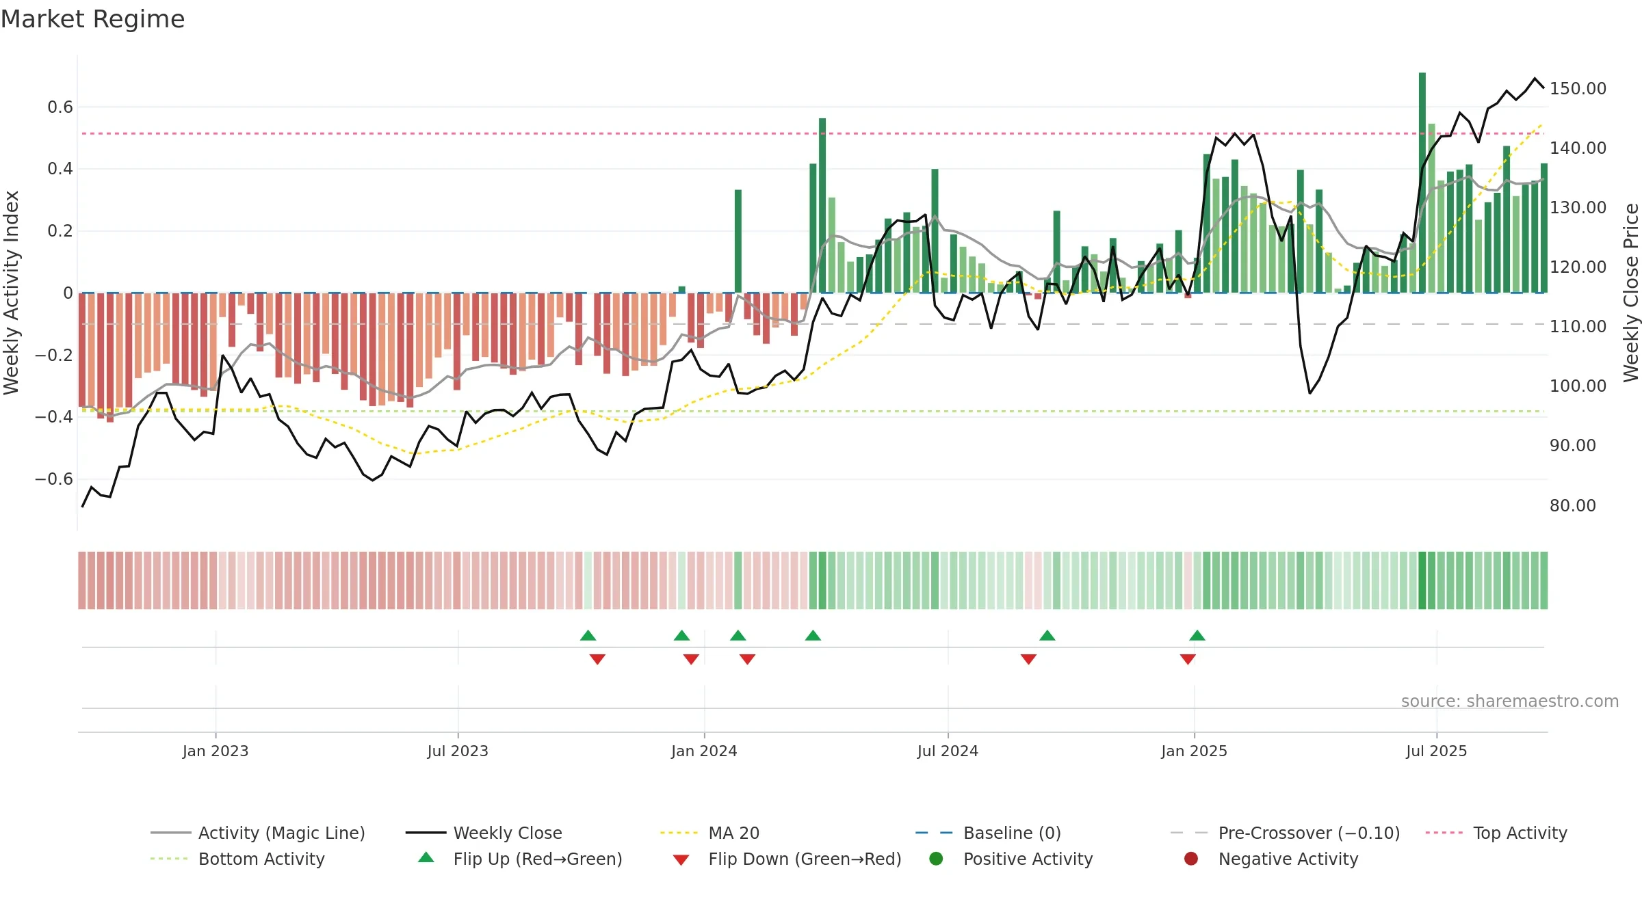Click the Activity (Magic Line) legend entry
The height and width of the screenshot is (923, 1642).
258,833
